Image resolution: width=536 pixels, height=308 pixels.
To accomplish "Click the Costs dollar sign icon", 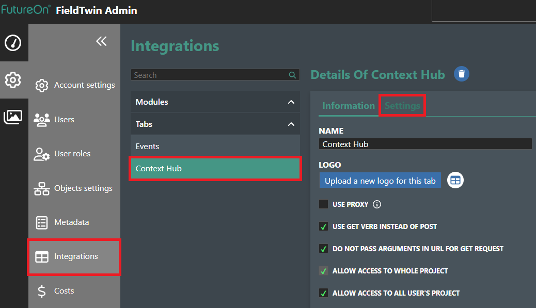I will pyautogui.click(x=42, y=291).
